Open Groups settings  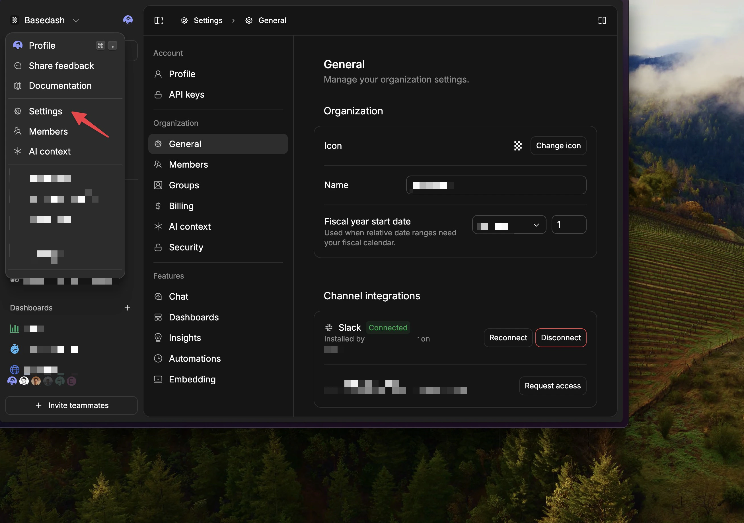pyautogui.click(x=184, y=185)
